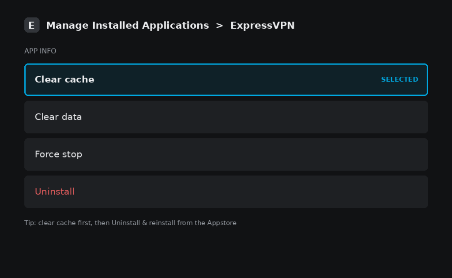Activate the Clear data list row
This screenshot has width=452, height=278.
[226, 117]
